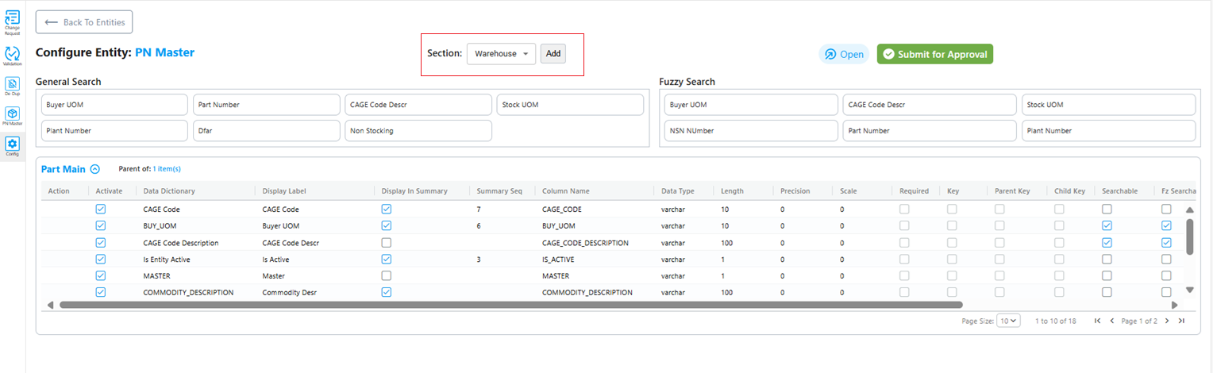The height and width of the screenshot is (373, 1213).
Task: Click the horizontal scroll left arrow
Action: tap(51, 305)
